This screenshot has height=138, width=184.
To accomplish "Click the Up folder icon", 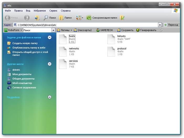I will [37, 18].
